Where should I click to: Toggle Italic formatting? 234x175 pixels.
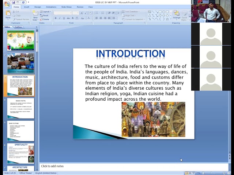60,18
